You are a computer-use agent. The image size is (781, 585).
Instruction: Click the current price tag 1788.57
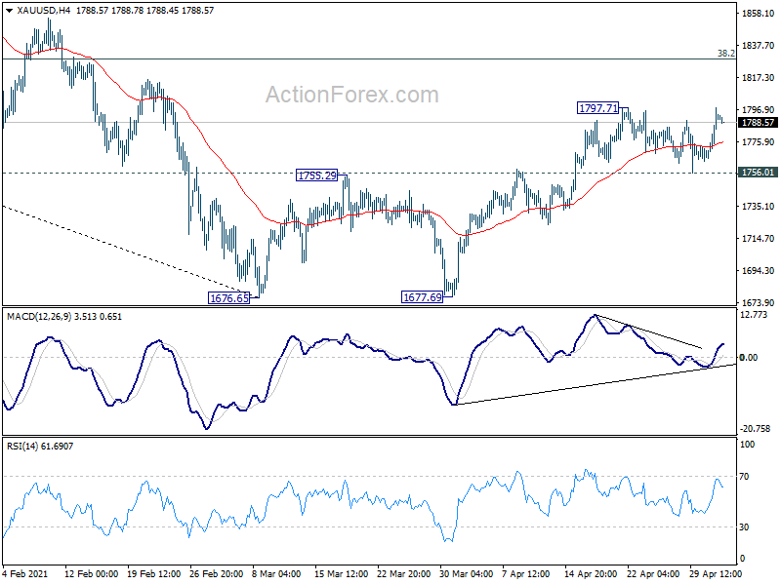pos(759,123)
